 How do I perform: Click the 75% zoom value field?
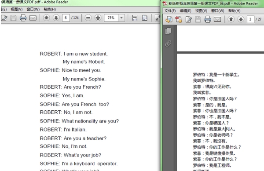click(111, 18)
